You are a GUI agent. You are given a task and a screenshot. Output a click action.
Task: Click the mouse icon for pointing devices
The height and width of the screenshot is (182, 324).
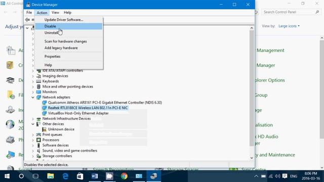point(38,86)
